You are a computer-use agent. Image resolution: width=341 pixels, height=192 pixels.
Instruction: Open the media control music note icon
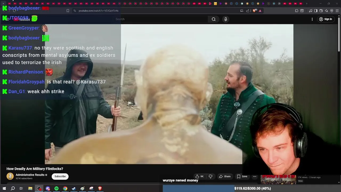click(311, 11)
